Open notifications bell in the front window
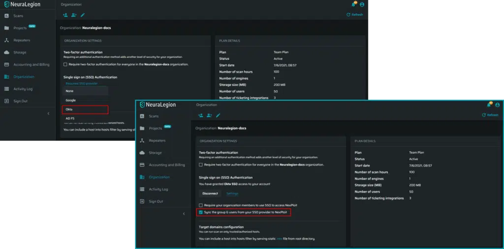This screenshot has width=504, height=249. point(489,105)
